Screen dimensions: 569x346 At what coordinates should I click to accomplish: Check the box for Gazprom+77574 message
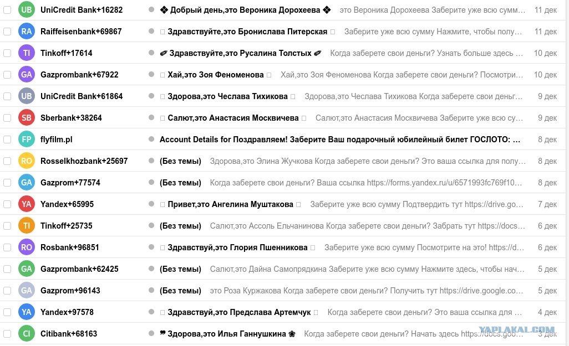(7, 183)
